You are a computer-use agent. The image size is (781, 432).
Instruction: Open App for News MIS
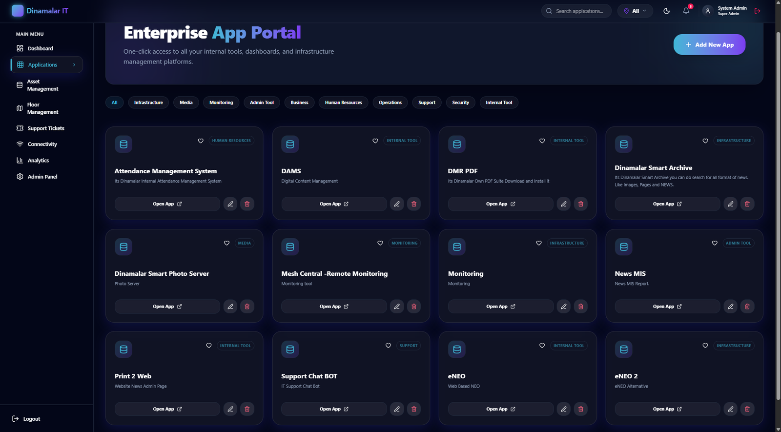667,307
